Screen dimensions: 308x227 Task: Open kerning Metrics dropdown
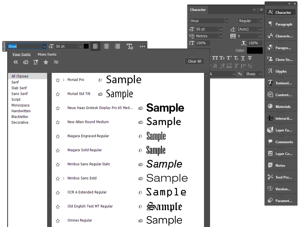(x=221, y=36)
